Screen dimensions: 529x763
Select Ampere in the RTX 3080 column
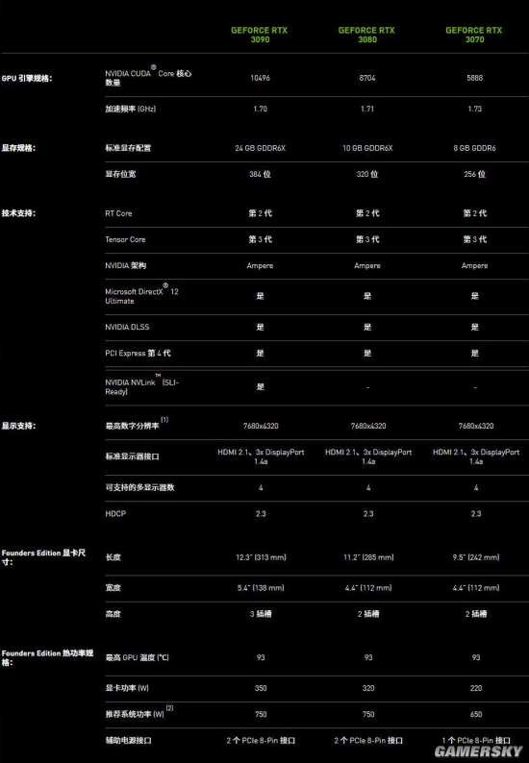tap(367, 265)
